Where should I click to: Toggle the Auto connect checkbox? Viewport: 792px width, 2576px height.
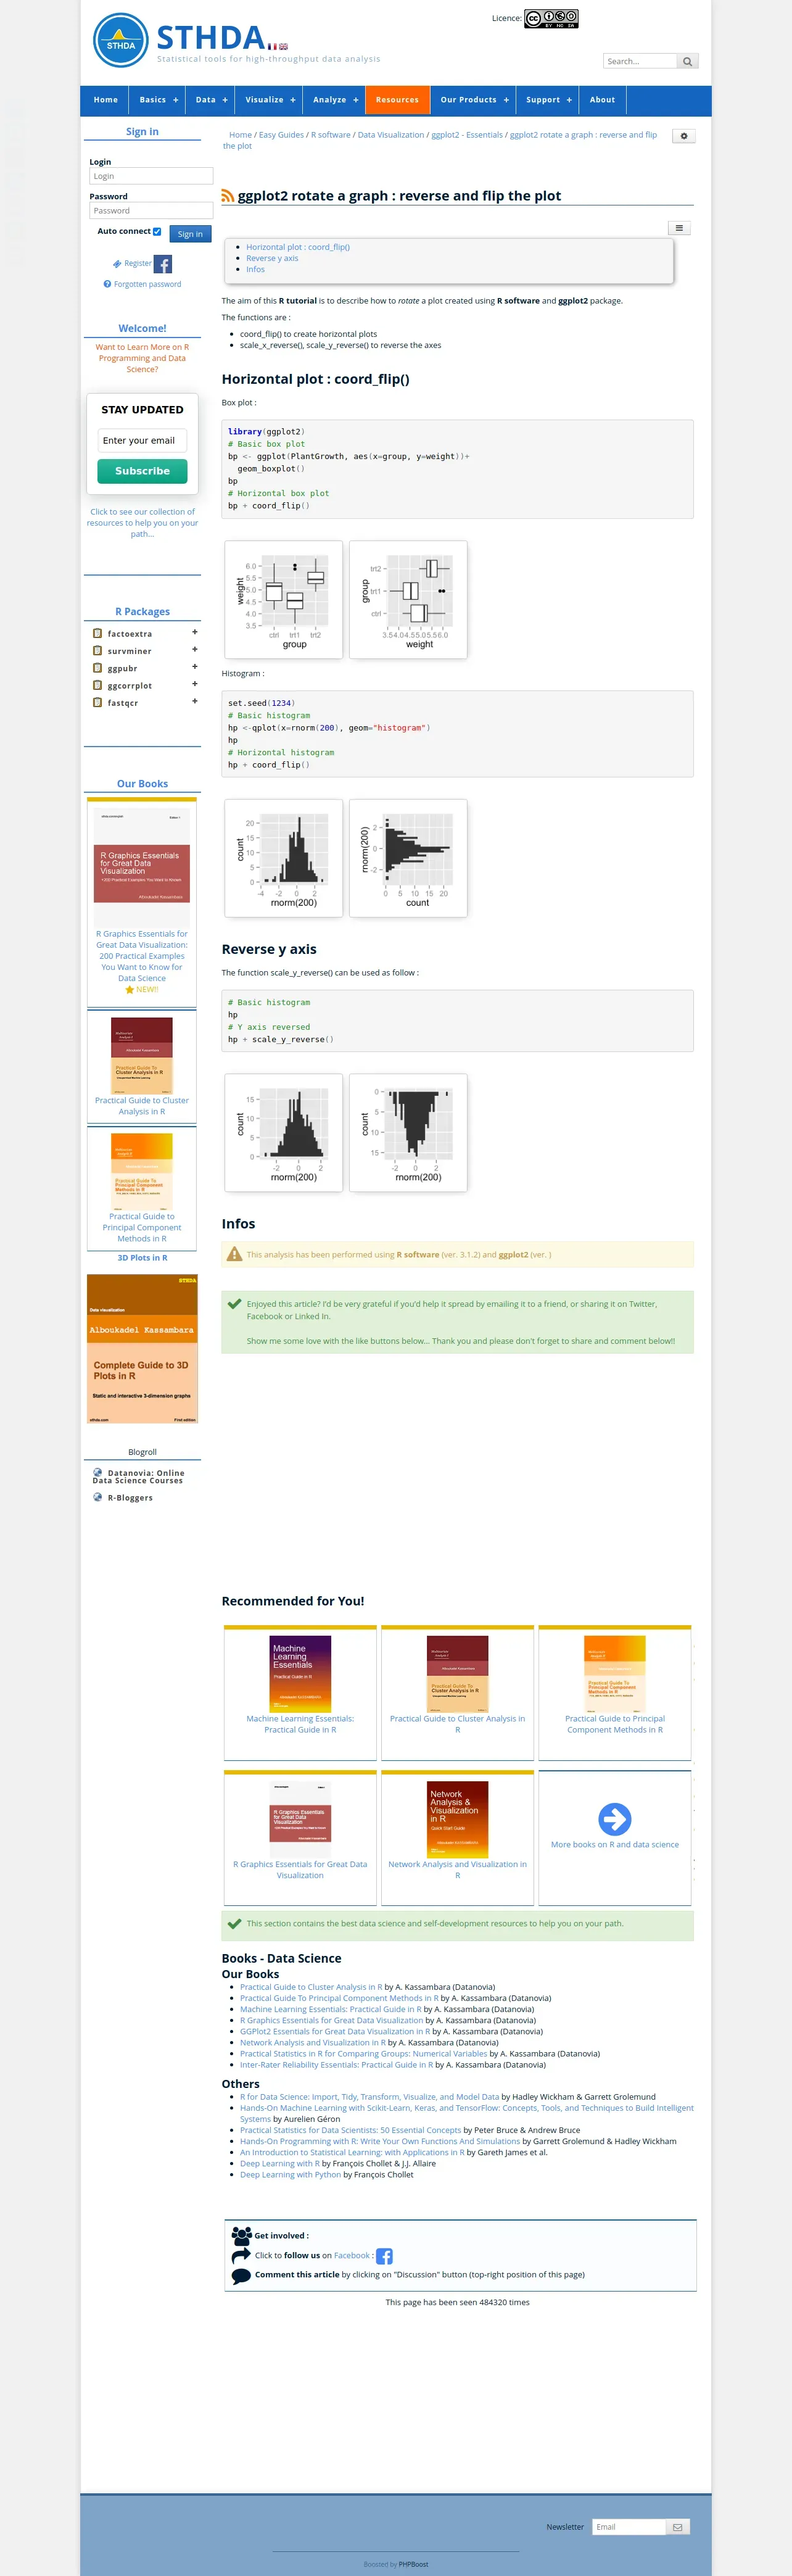coord(157,231)
